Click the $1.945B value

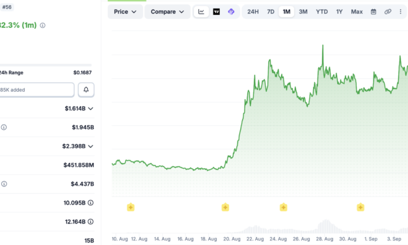click(x=83, y=127)
